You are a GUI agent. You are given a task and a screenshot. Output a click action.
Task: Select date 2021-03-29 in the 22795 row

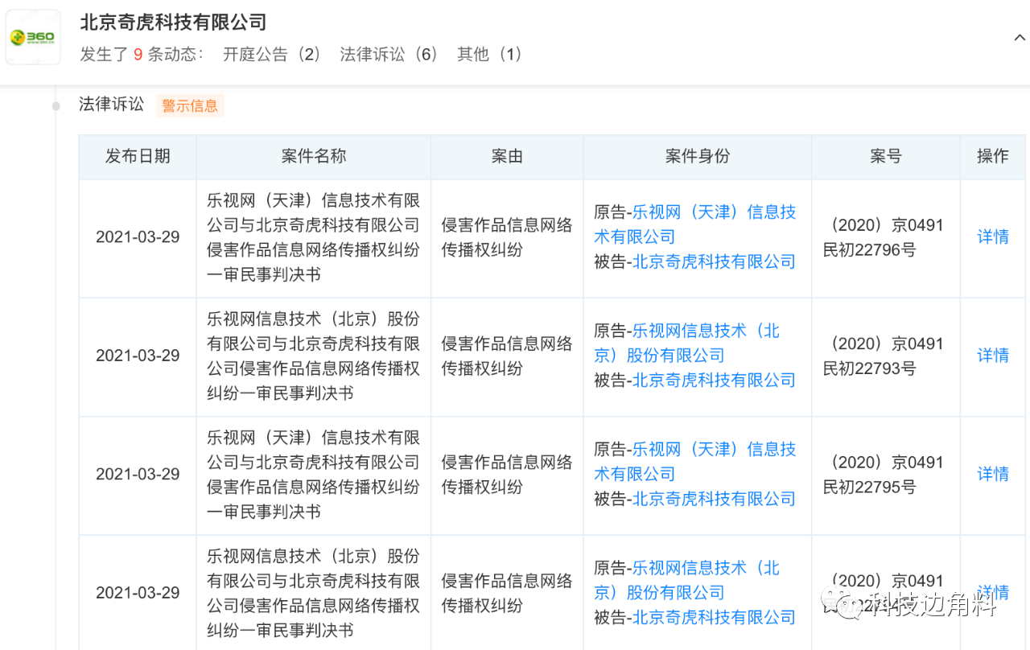(138, 474)
